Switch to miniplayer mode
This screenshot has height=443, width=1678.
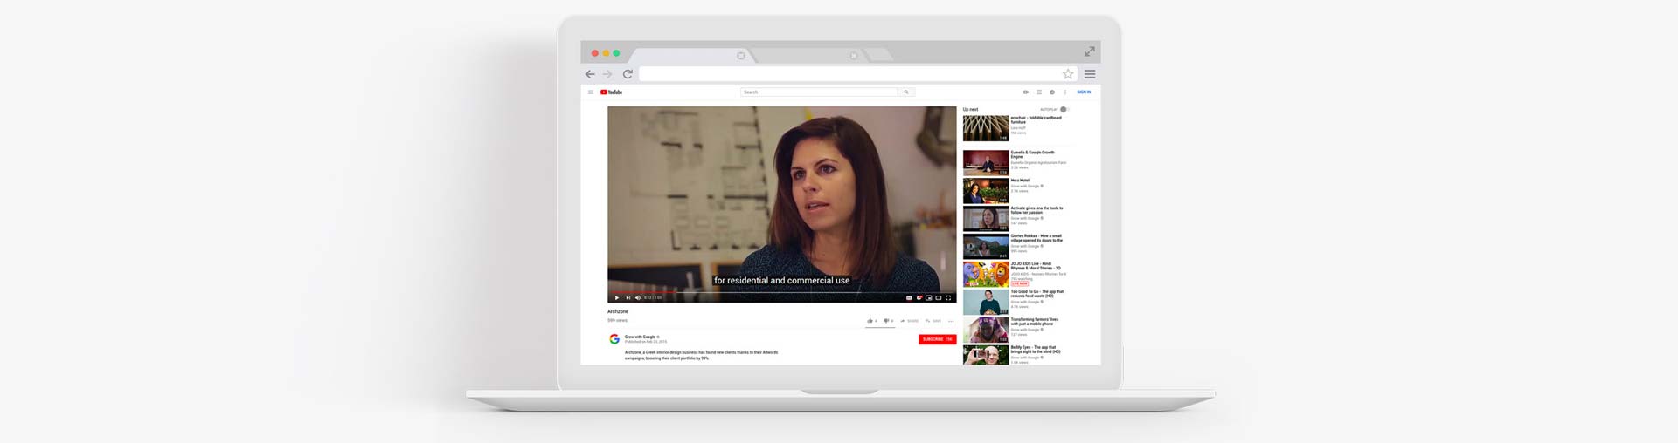pos(928,298)
